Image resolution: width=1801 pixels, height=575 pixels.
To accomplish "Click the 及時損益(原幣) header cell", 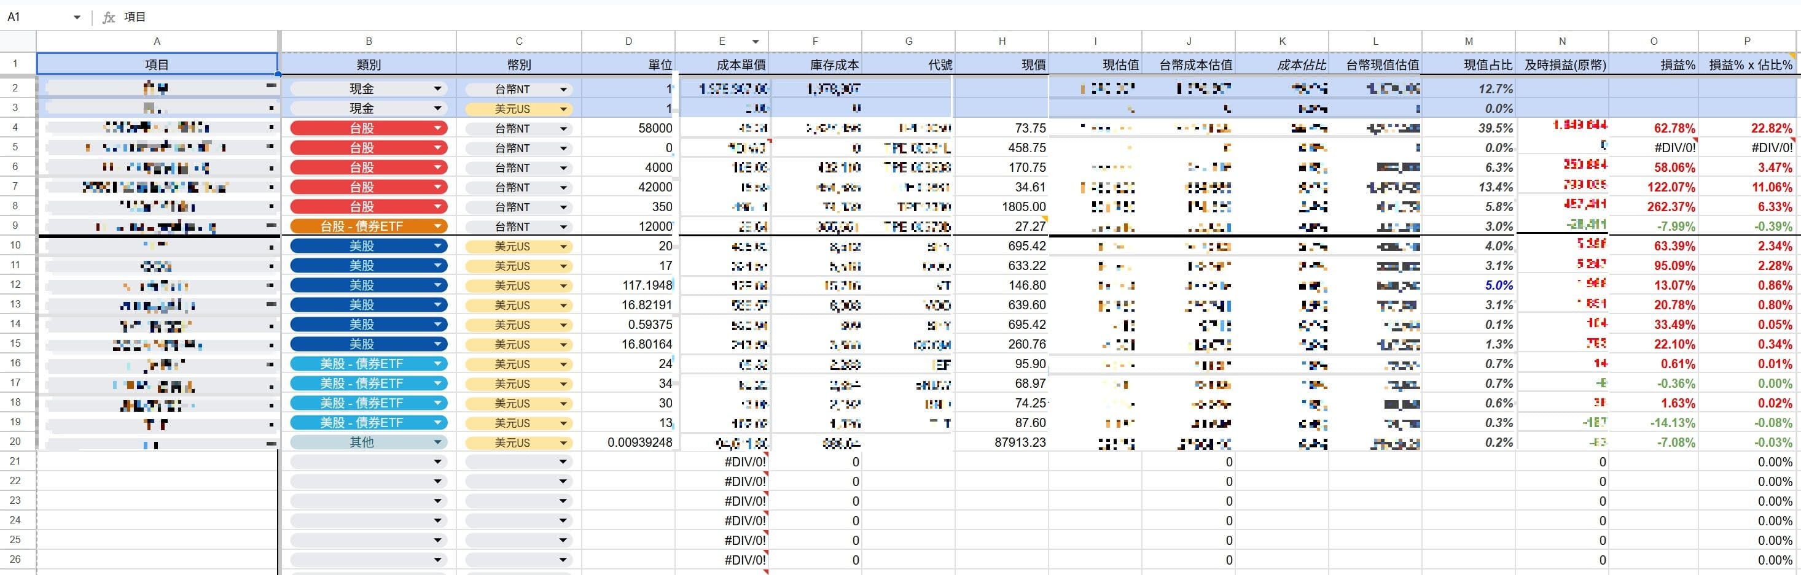I will click(x=1563, y=64).
